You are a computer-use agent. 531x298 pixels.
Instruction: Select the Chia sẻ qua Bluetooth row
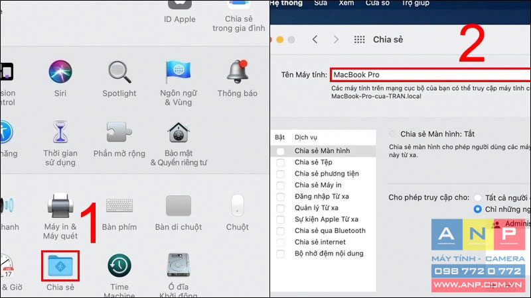click(x=323, y=230)
